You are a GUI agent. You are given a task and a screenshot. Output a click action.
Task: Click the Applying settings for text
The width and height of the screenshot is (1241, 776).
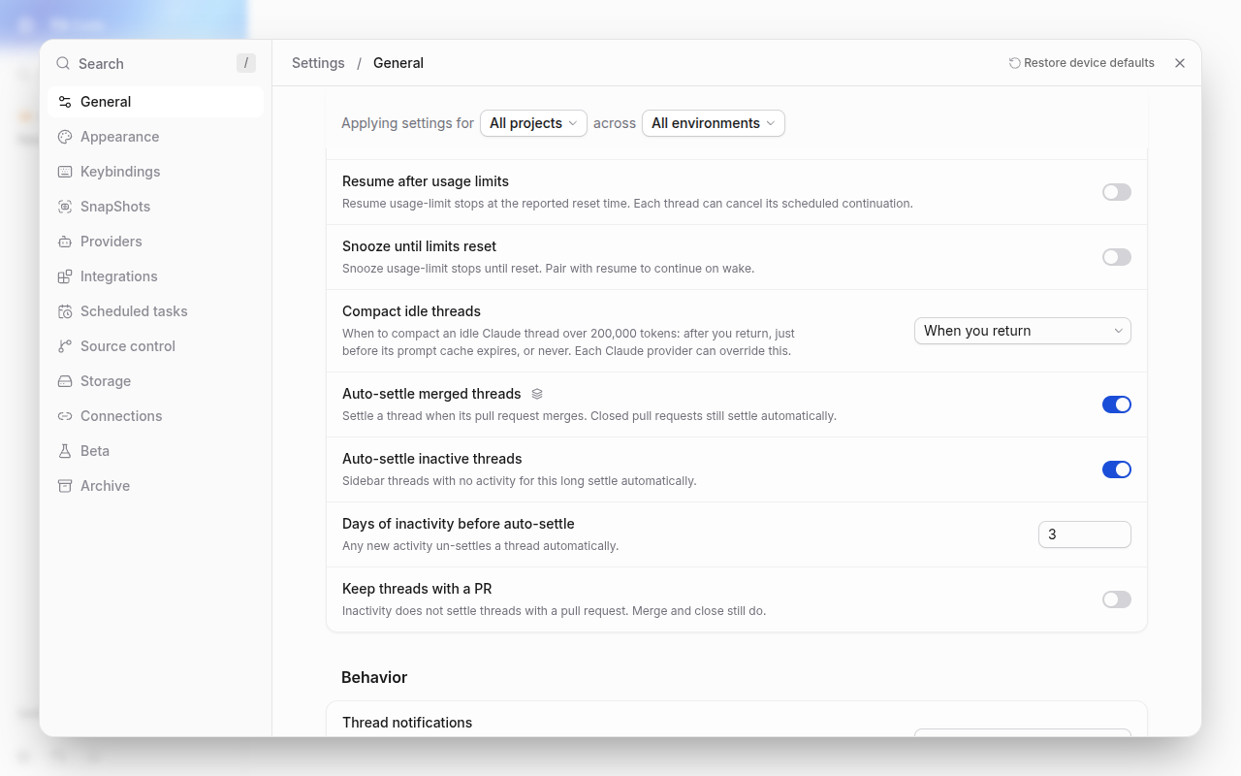click(x=407, y=123)
